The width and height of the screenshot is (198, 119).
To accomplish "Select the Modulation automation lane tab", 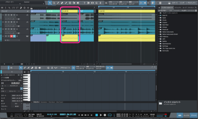I will coord(44,102).
